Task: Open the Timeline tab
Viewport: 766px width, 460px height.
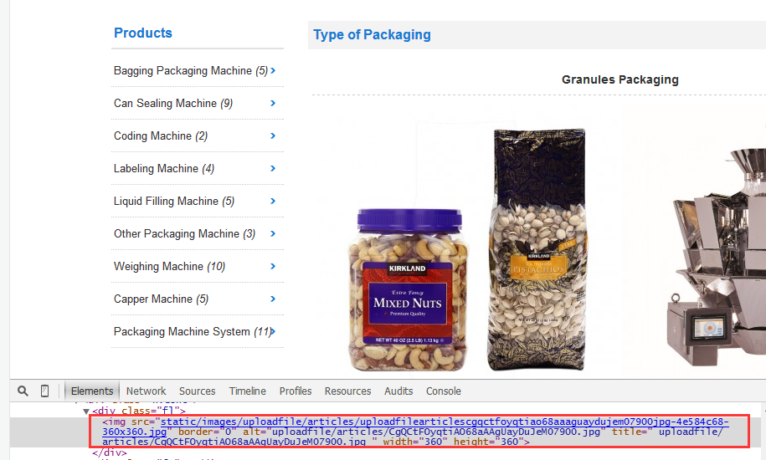Action: [247, 391]
